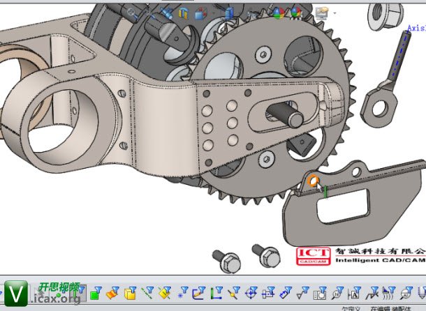
Task: Toggle the Filter Midpoints icon
Action: [x=234, y=294]
